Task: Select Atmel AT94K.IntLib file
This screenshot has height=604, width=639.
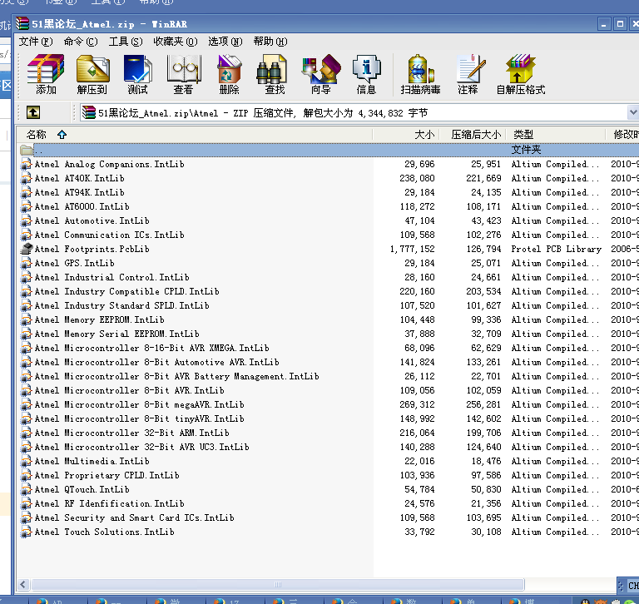Action: (80, 192)
